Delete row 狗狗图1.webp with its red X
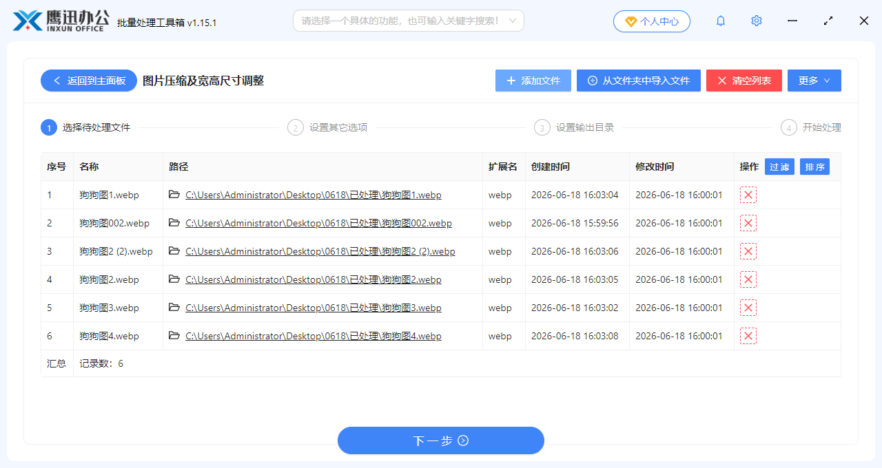The width and height of the screenshot is (882, 468). coord(748,195)
